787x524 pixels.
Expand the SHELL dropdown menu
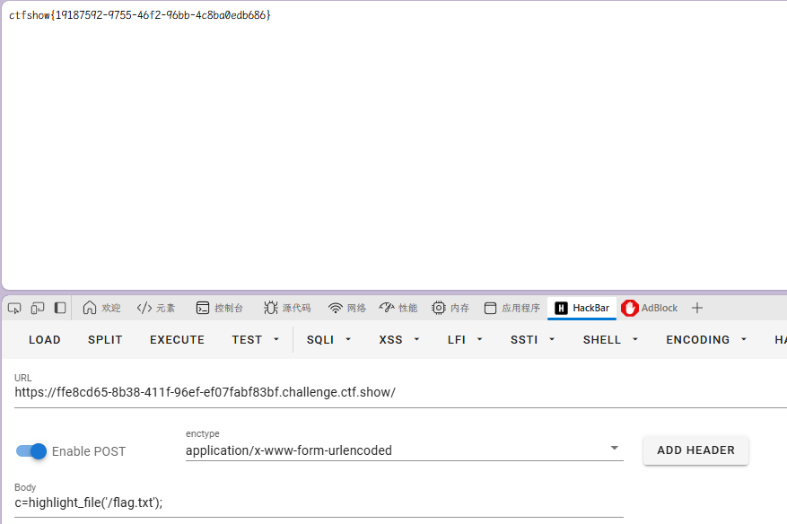pyautogui.click(x=610, y=340)
